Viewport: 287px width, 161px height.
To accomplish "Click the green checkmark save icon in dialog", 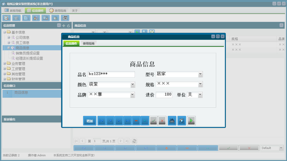I will coord(153,121).
